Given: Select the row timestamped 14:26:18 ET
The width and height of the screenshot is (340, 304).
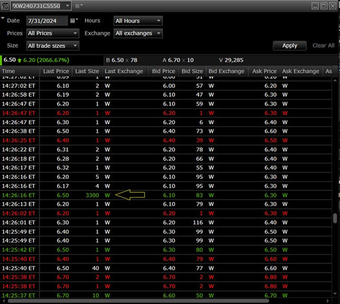Looking at the screenshot, I should click(x=166, y=159).
